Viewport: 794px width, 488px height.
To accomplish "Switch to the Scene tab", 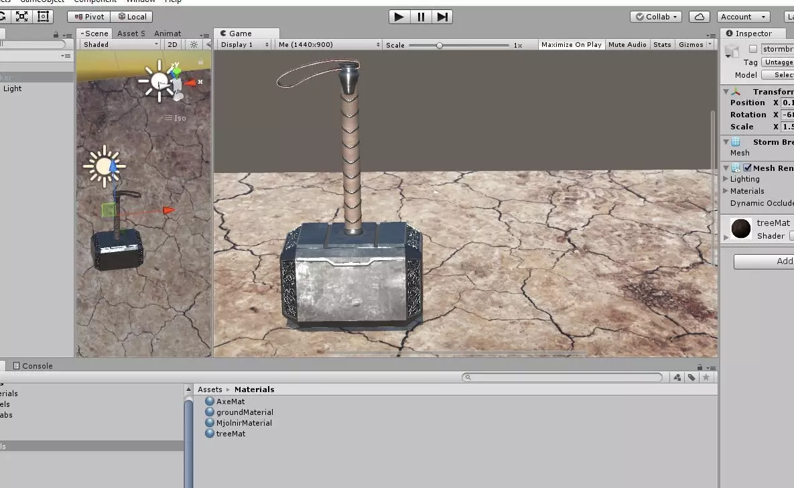I will [94, 34].
